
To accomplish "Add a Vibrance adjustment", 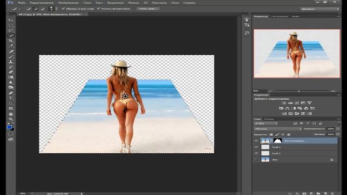I will pos(310,103).
